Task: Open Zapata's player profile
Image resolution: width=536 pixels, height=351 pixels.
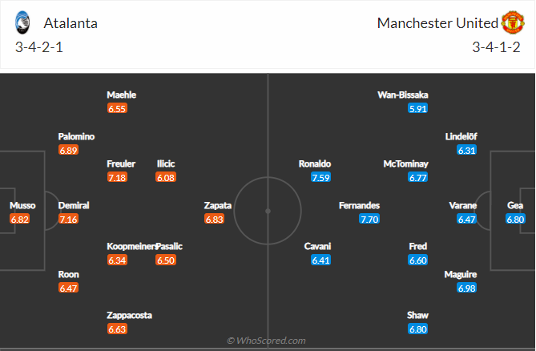Action: click(219, 205)
